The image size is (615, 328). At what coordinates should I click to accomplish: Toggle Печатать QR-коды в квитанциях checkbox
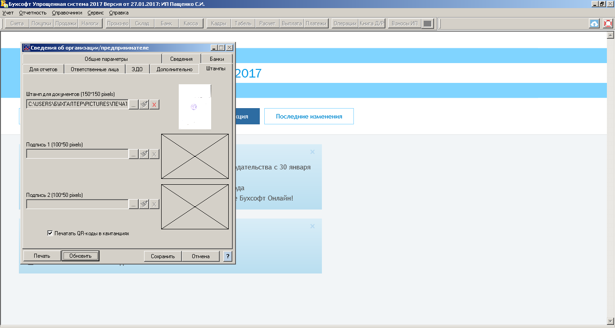[50, 233]
